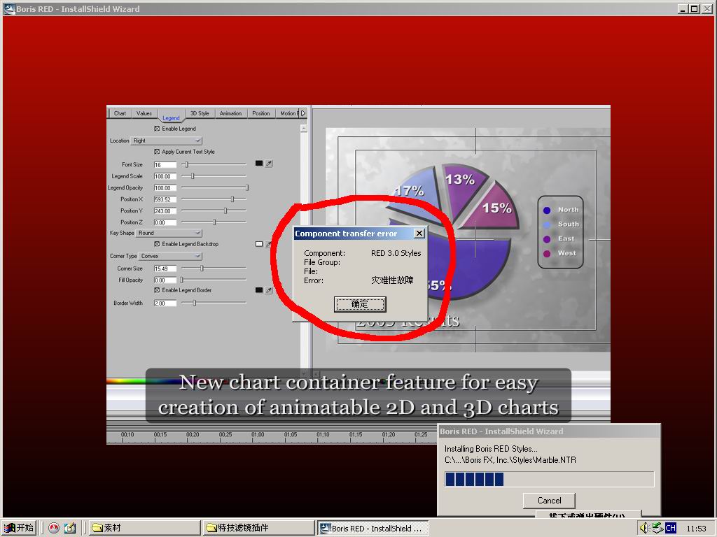Click the Legend Opacity slider handle
Screen dimensions: 717x537
[x=247, y=187]
